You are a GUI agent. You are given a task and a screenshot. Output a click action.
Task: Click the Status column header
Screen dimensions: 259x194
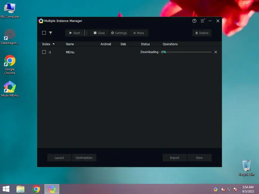[145, 44]
